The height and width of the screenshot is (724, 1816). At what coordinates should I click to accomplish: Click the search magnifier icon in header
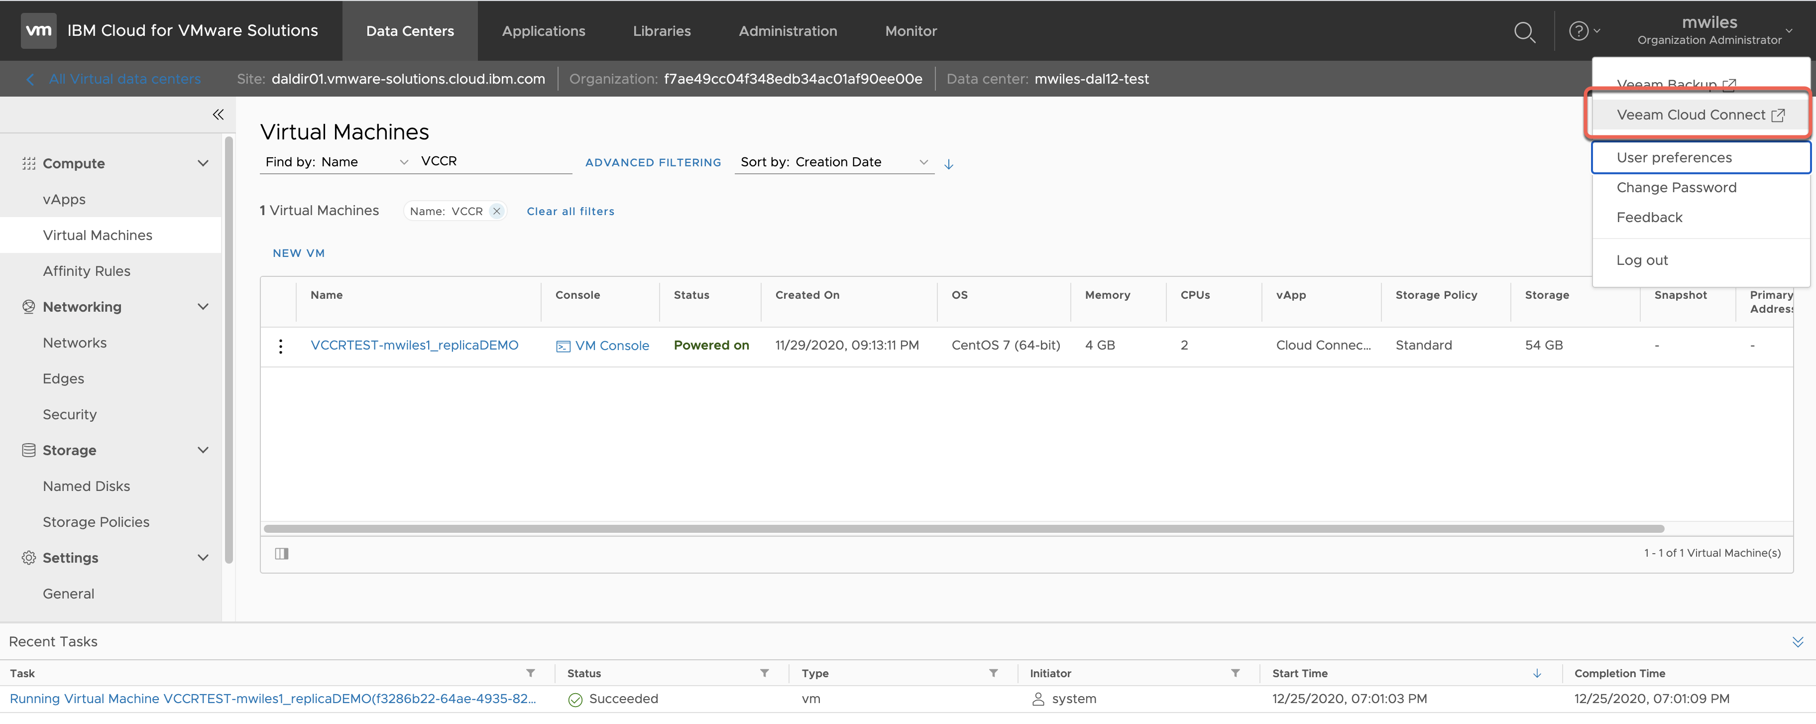[x=1524, y=32]
